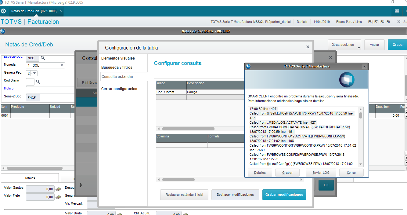Click calculator icon beside Valor Flete
Viewport: 407px width, 215px height.
click(x=58, y=197)
